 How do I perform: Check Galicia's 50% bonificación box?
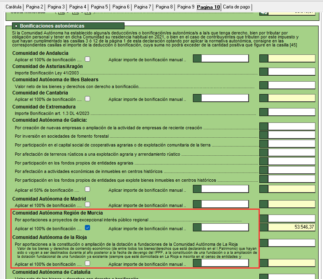tap(87, 189)
